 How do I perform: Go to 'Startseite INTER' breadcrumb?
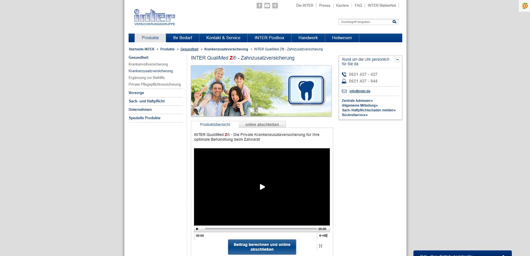141,49
